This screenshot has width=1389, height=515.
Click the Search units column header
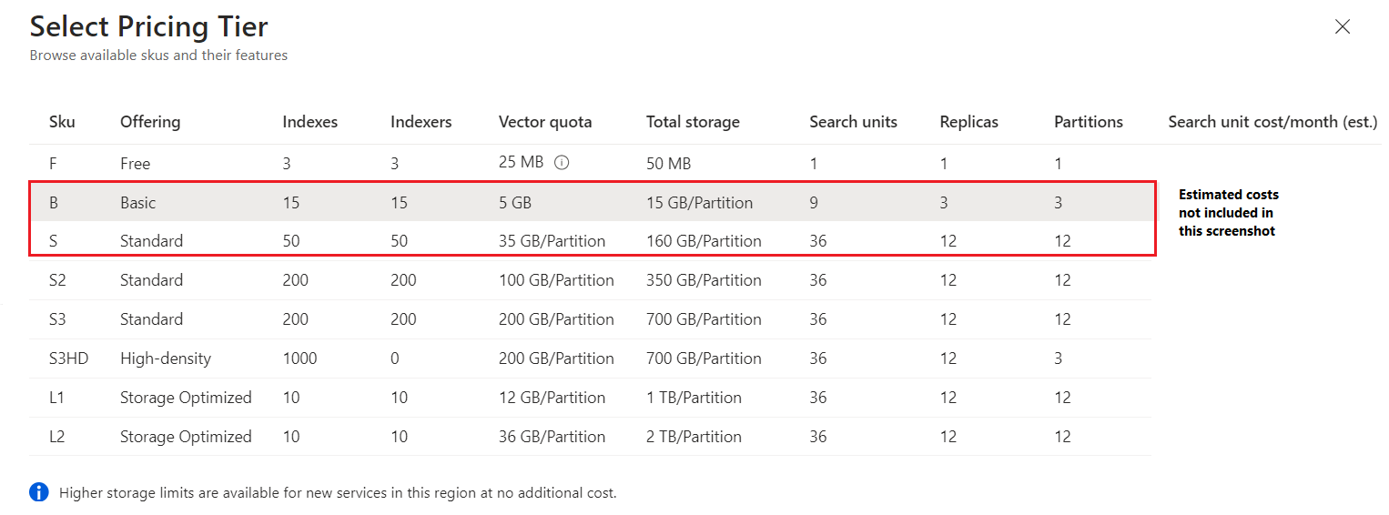point(853,122)
